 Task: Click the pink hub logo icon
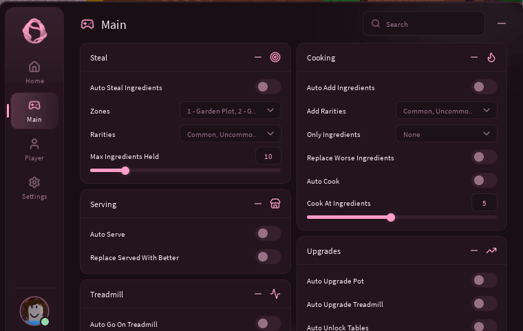[x=34, y=31]
